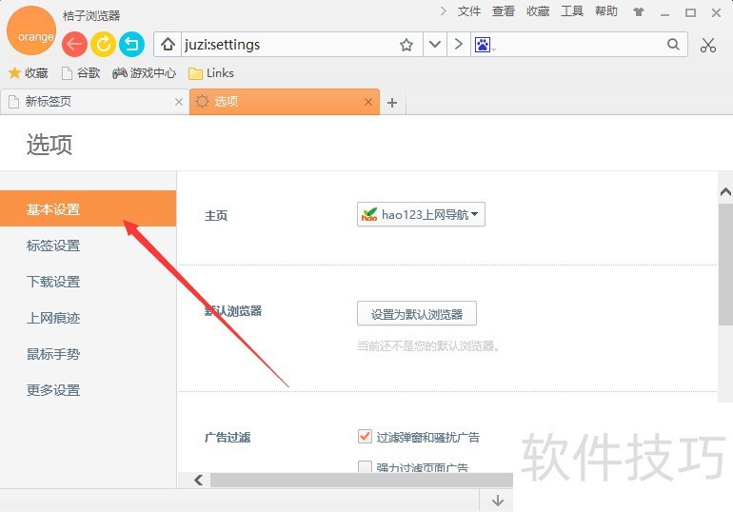Close the 新标签页 tab
Screen dimensions: 733x512
coord(179,102)
